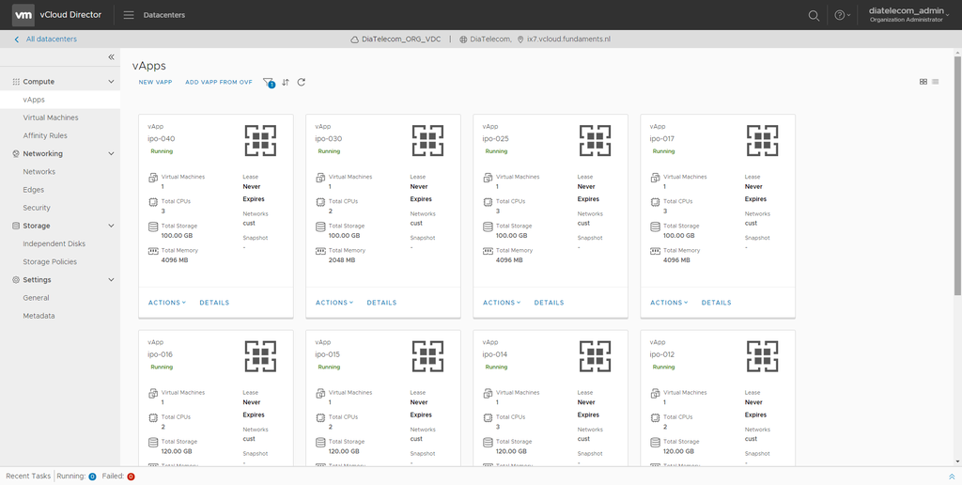Click the ipo-015 vApp icon

point(427,356)
